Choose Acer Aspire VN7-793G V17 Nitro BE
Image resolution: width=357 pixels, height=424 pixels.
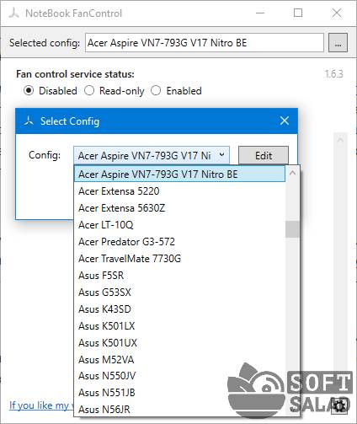click(x=179, y=174)
